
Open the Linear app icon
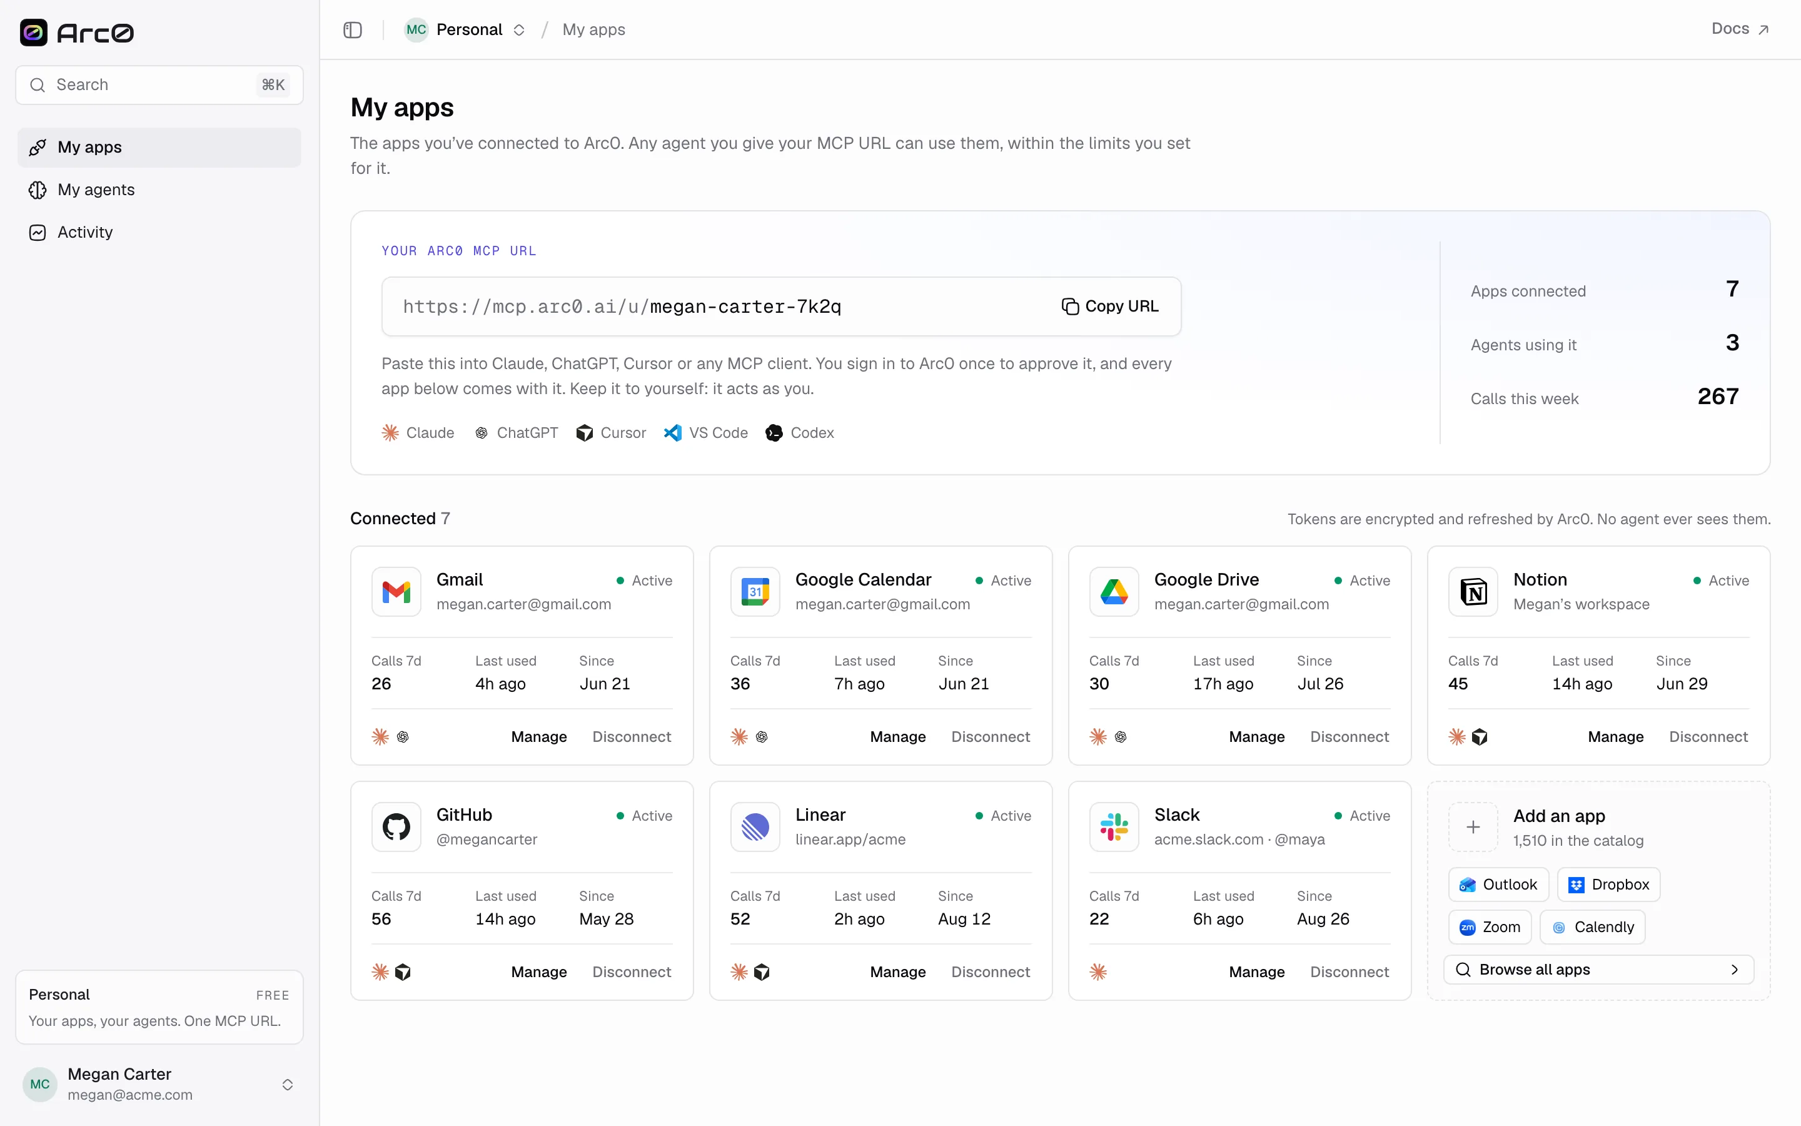(755, 828)
